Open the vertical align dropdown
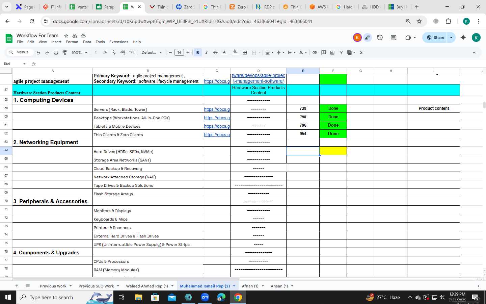486x304 pixels. coord(281,52)
